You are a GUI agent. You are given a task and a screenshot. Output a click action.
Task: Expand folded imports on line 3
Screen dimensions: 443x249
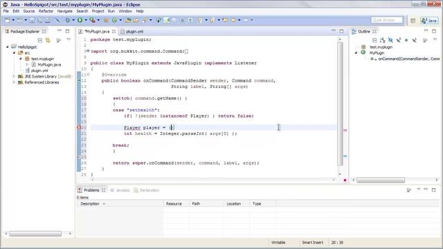88,51
